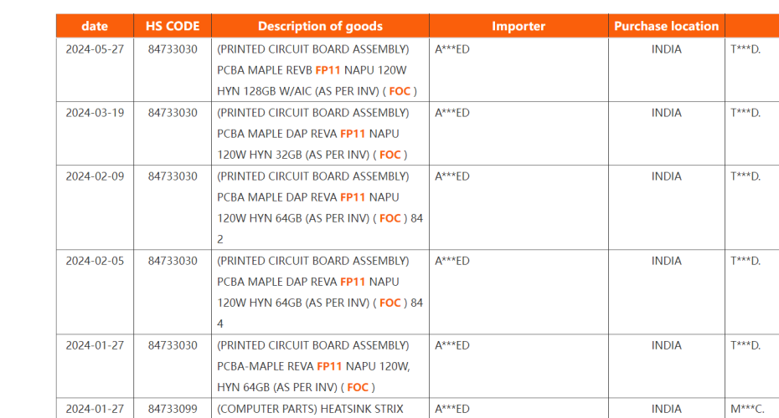This screenshot has height=418, width=779.
Task: Click the 2024-05-27 date cell
Action: tap(95, 49)
